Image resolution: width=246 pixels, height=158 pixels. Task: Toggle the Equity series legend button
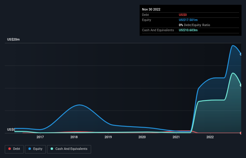(x=35, y=149)
